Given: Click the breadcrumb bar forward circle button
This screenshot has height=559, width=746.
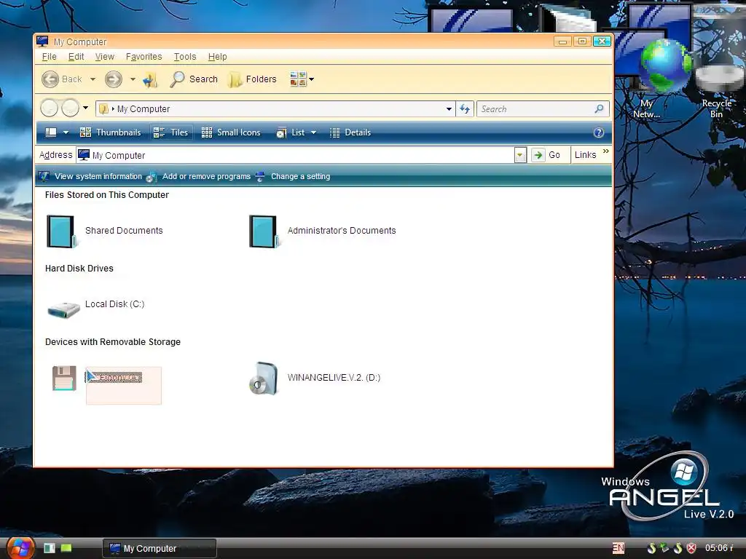Looking at the screenshot, I should [71, 108].
